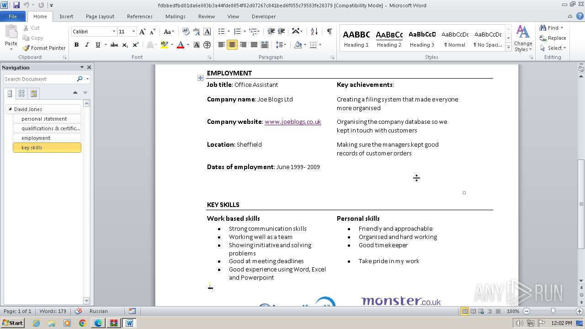Screen dimensions: 585x329
Task: Adjust the zoom slider handle
Action: click(x=553, y=311)
